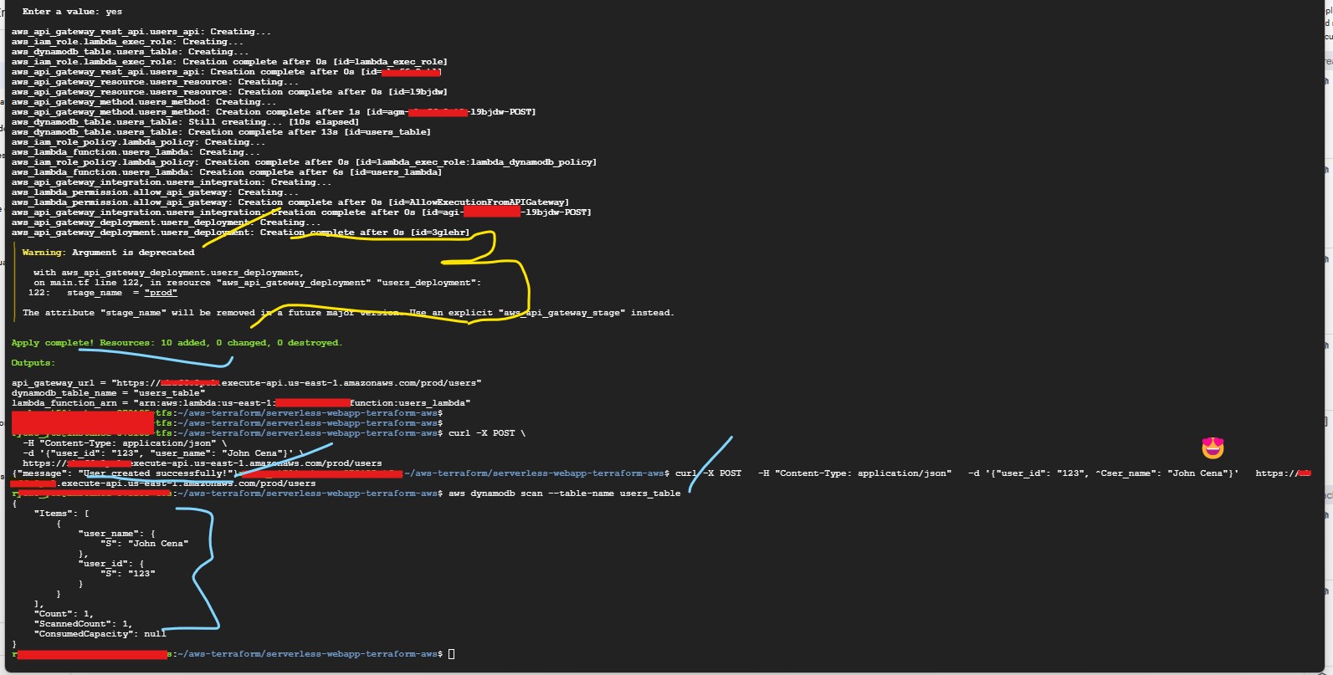Select the "api_gateway_url" output line
This screenshot has width=1333, height=675.
246,383
